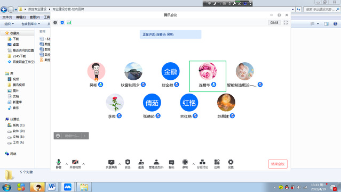
Task: Open the apps grid icon
Action: pyautogui.click(x=217, y=164)
